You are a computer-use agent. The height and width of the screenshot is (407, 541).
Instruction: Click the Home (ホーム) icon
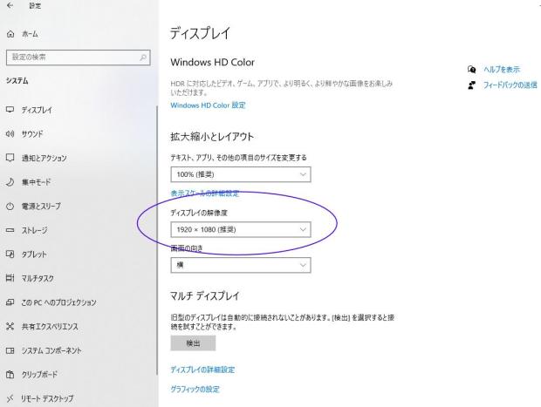click(x=10, y=34)
